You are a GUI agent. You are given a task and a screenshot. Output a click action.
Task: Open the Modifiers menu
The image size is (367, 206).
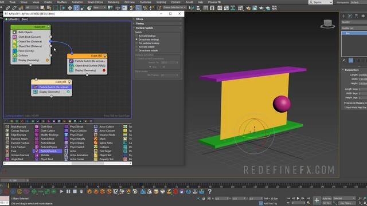(x=61, y=2)
